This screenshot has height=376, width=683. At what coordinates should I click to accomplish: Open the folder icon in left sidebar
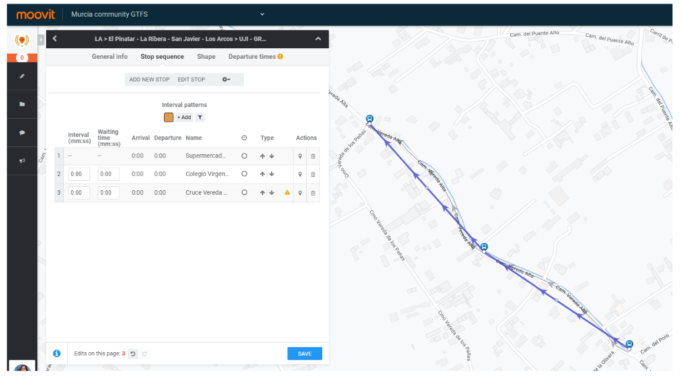(22, 104)
